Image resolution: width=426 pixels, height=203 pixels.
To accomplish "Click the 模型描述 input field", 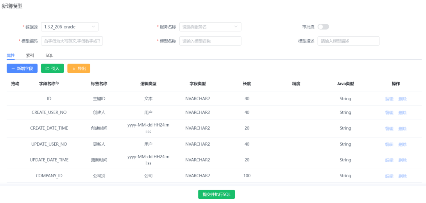I will pos(348,41).
